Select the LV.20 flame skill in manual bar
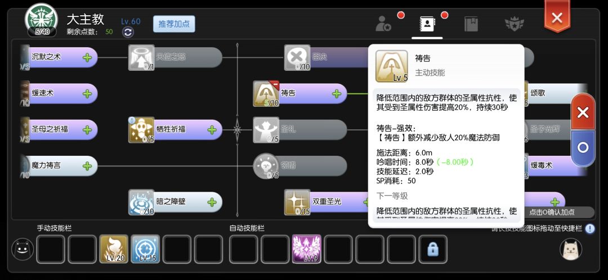The height and width of the screenshot is (280, 608). (x=114, y=249)
